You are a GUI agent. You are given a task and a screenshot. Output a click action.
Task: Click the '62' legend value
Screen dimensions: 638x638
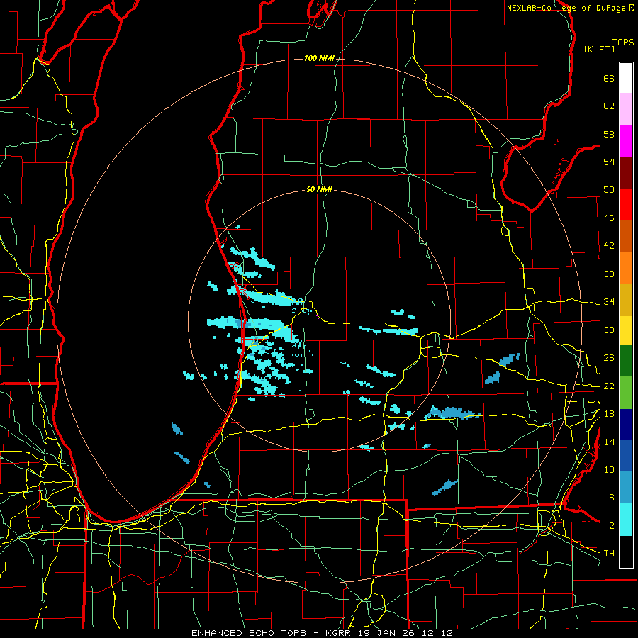[x=609, y=106]
